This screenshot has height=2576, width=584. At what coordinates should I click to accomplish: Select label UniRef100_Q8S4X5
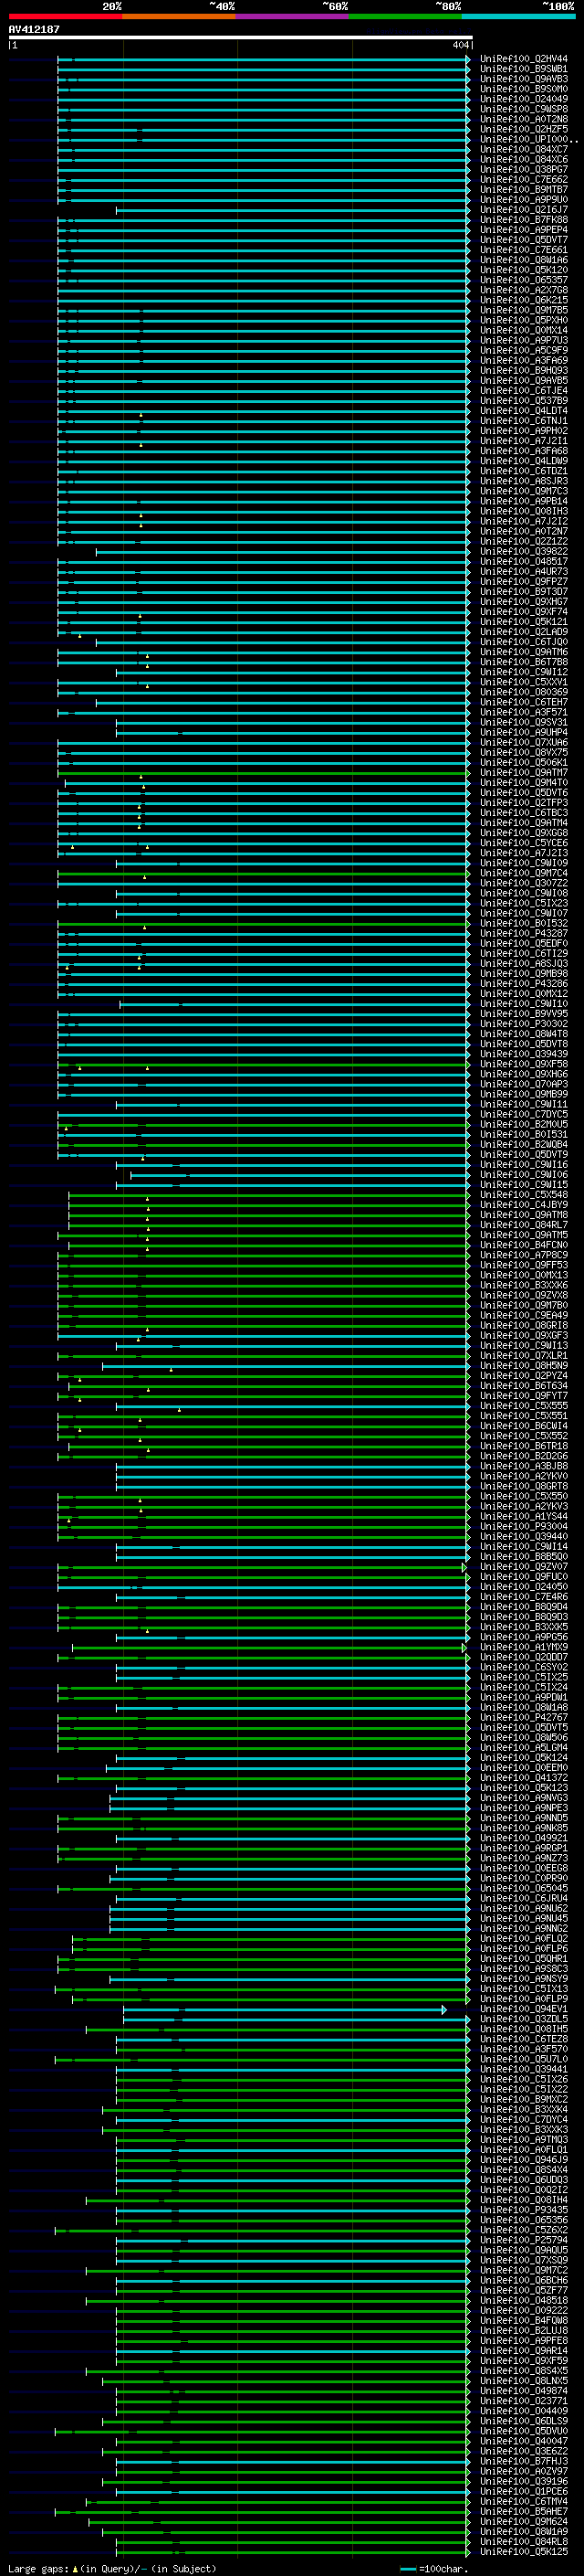click(x=523, y=2370)
